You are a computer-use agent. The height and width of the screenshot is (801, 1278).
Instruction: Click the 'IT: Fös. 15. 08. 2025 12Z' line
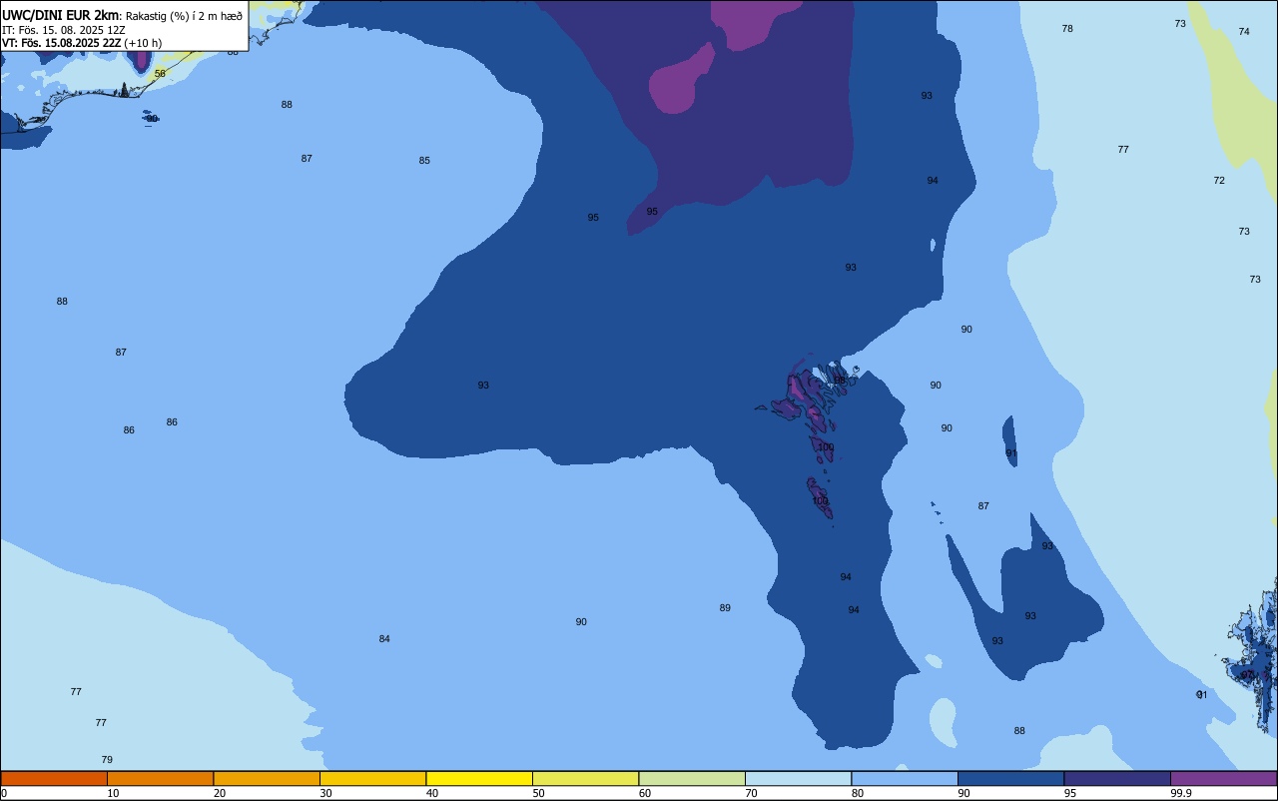click(64, 30)
